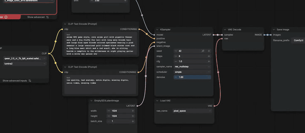Click the KSampler positive input socket

click(x=154, y=39)
